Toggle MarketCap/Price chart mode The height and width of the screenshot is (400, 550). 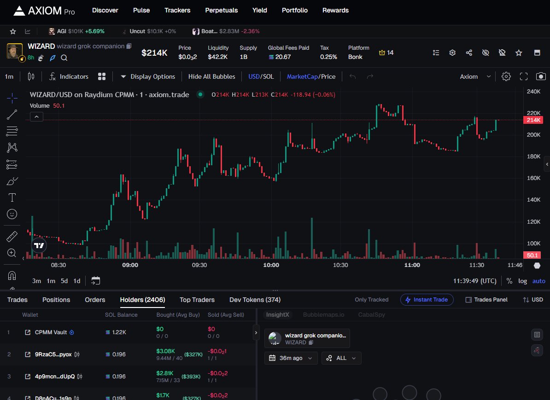(x=311, y=76)
